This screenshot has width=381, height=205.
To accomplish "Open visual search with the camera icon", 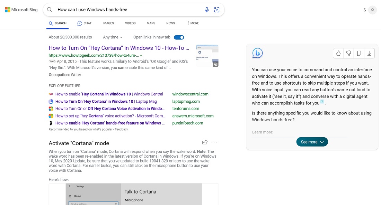I will coord(217,10).
